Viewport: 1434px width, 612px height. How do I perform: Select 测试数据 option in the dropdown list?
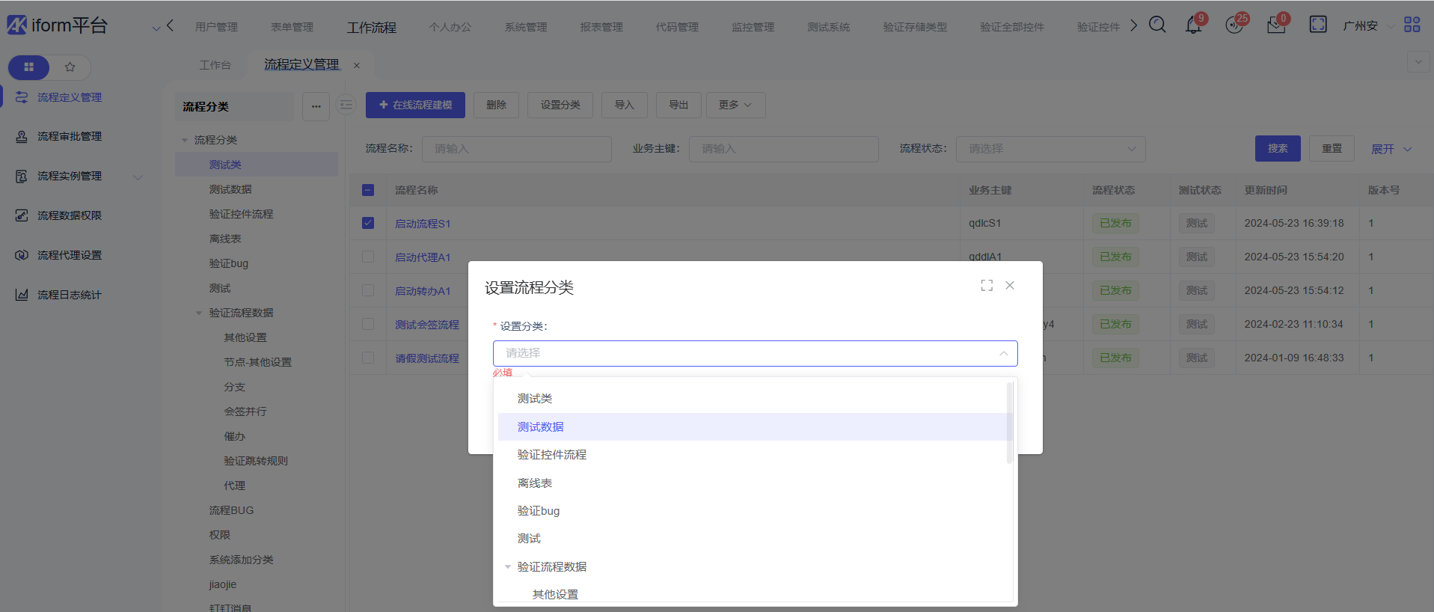pyautogui.click(x=541, y=427)
